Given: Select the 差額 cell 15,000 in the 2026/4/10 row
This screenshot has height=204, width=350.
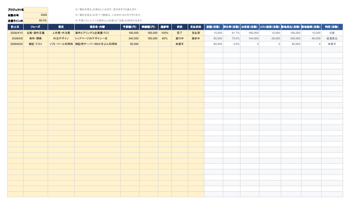Looking at the screenshot, I should coord(213,33).
